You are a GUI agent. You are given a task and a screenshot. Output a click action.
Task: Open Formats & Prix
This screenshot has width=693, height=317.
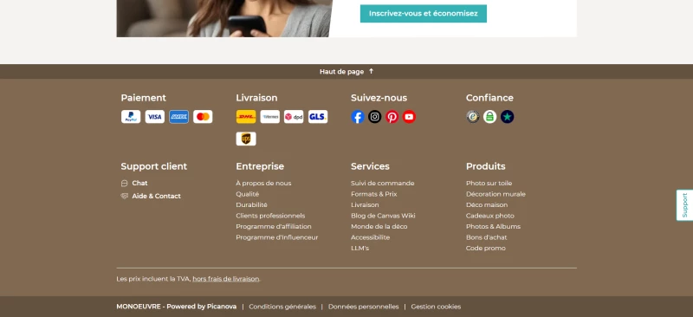pos(374,194)
